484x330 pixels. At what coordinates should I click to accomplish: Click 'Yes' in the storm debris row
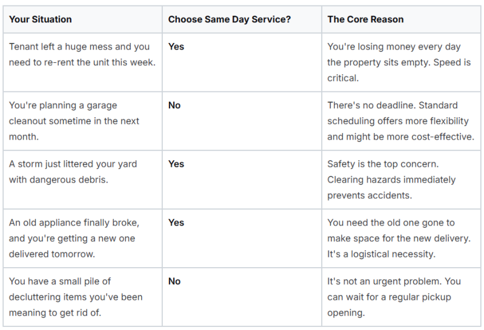coord(176,164)
